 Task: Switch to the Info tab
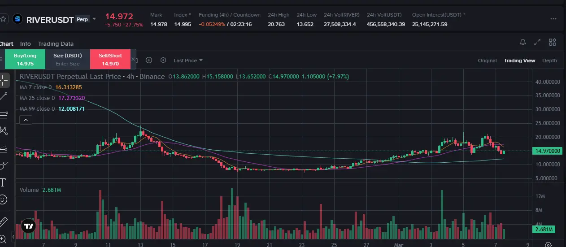pos(26,43)
